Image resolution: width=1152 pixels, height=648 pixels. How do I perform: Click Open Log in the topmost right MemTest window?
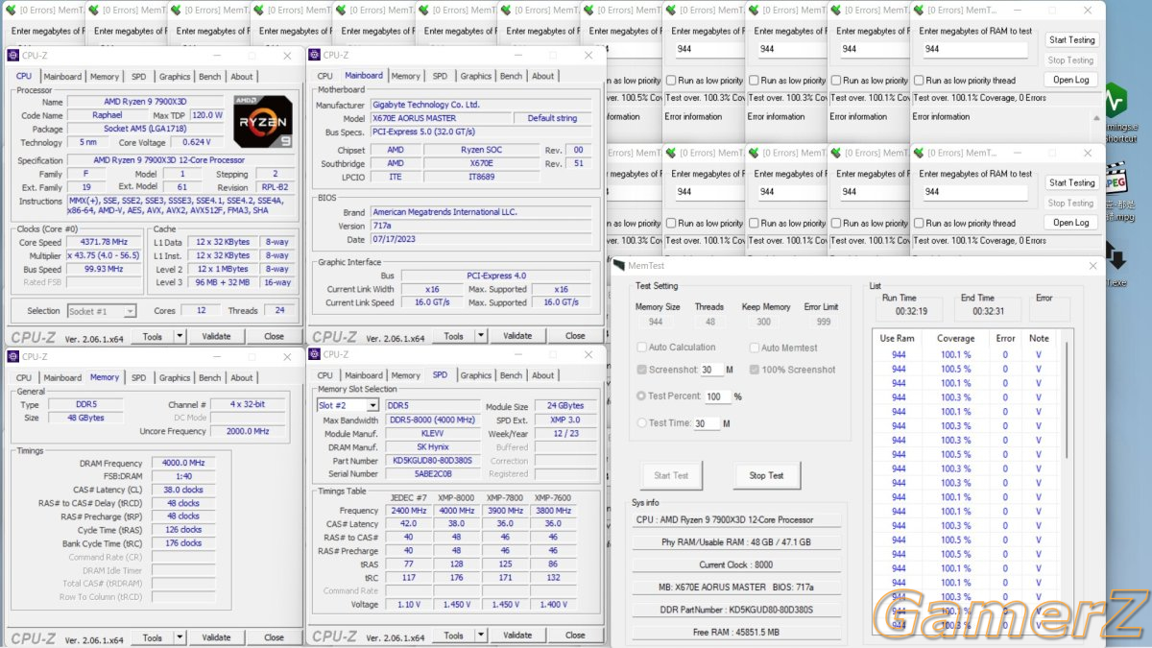(1071, 80)
